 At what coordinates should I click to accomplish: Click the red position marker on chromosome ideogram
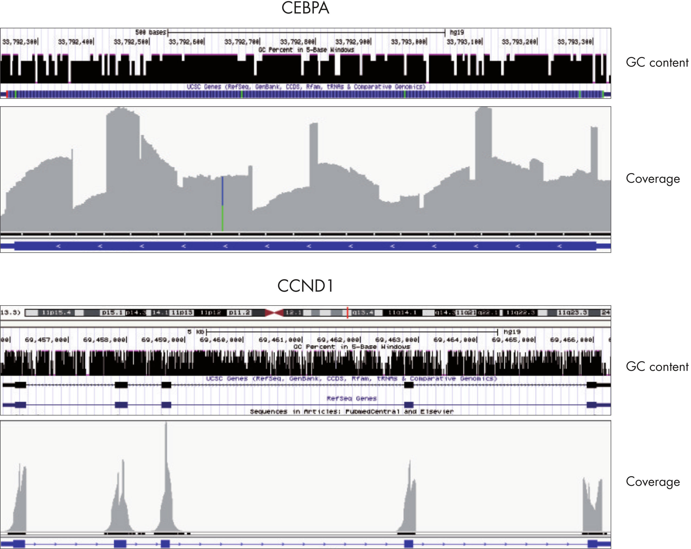pyautogui.click(x=347, y=313)
